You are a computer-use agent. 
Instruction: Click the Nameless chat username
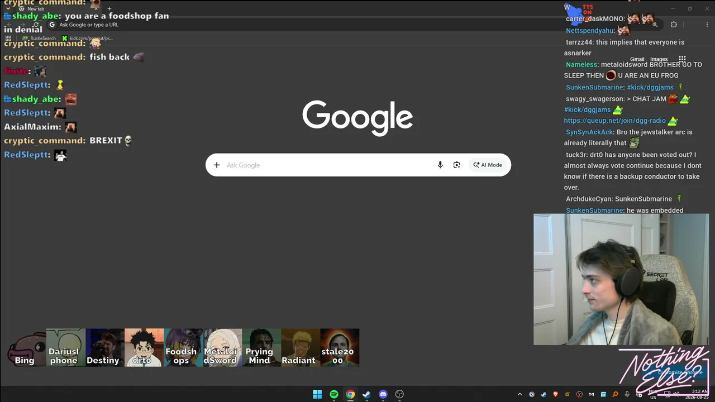581,65
